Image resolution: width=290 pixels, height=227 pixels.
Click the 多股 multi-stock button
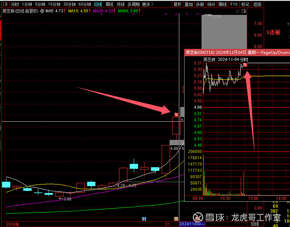pyautogui.click(x=200, y=4)
